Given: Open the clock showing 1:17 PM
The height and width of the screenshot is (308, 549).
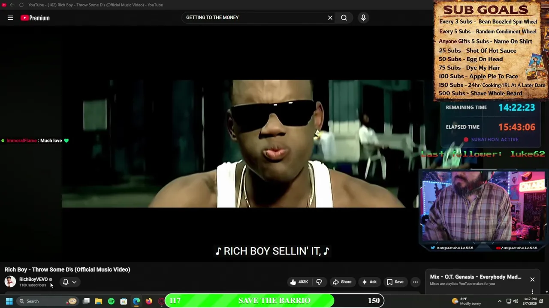Looking at the screenshot, I should 529,301.
